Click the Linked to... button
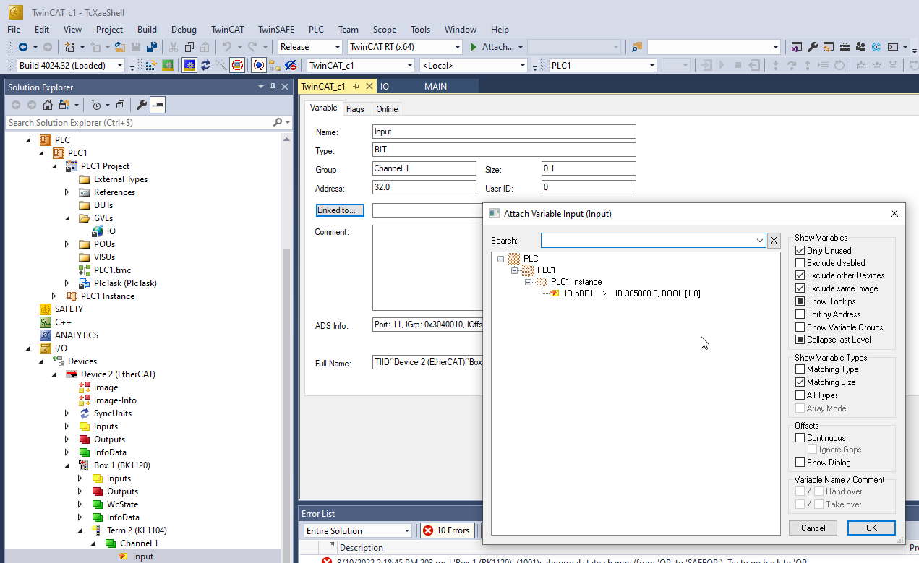This screenshot has width=919, height=563. [x=340, y=210]
